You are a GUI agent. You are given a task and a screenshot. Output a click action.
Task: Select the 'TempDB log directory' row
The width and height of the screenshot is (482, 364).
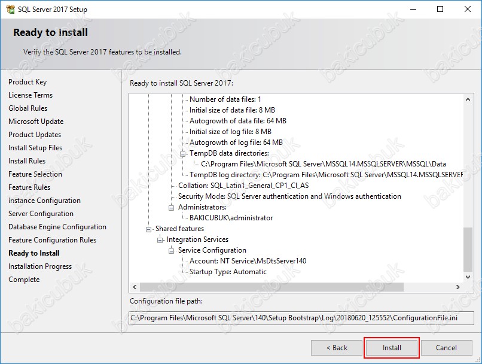(326, 175)
